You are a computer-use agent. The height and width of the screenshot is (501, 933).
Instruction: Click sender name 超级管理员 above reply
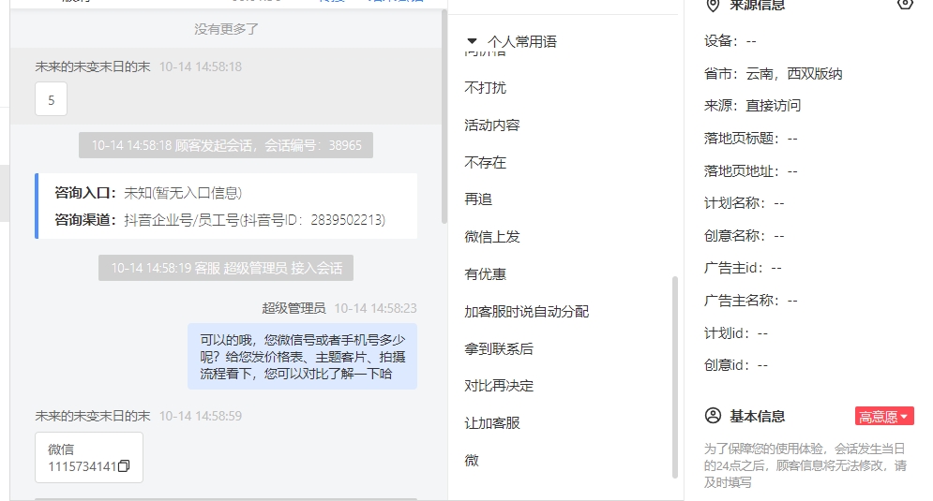[293, 308]
